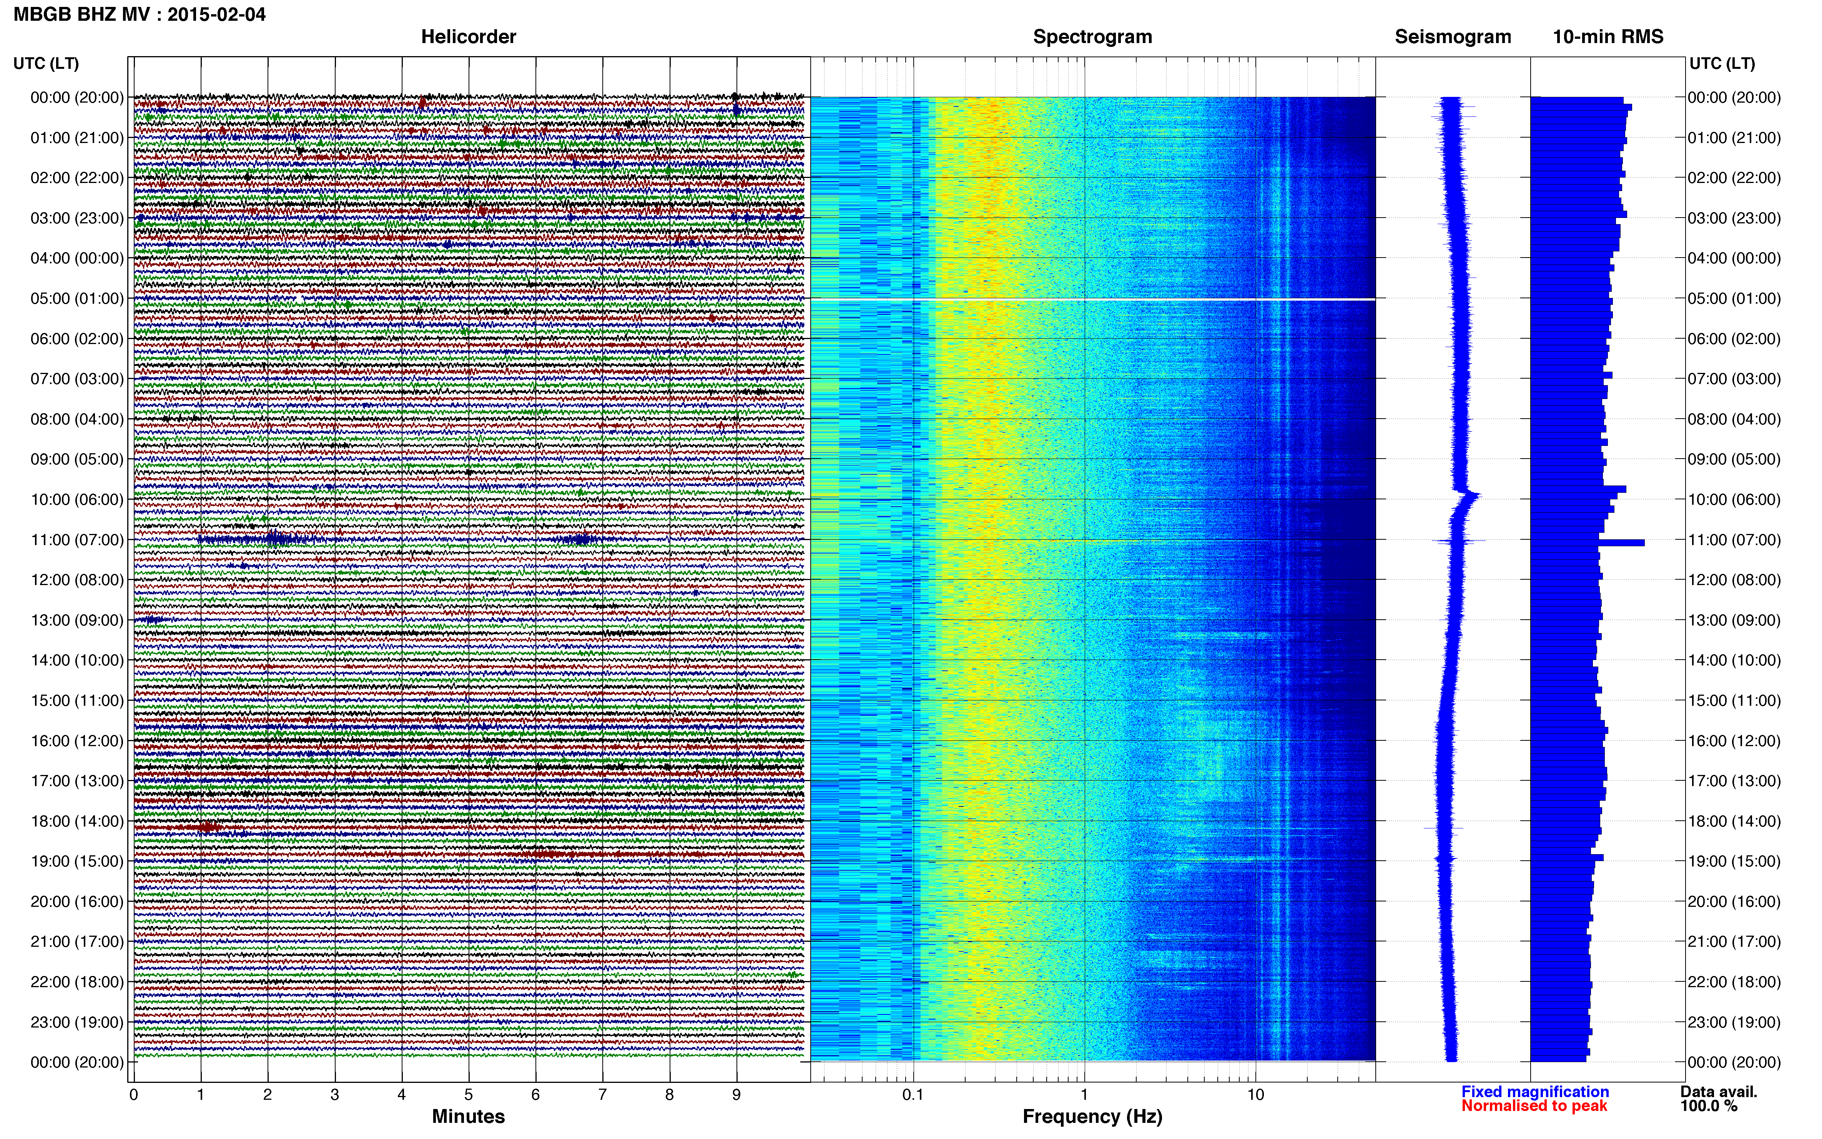The image size is (1822, 1139).
Task: Click the minutes axis tick '2'
Action: 268,1094
